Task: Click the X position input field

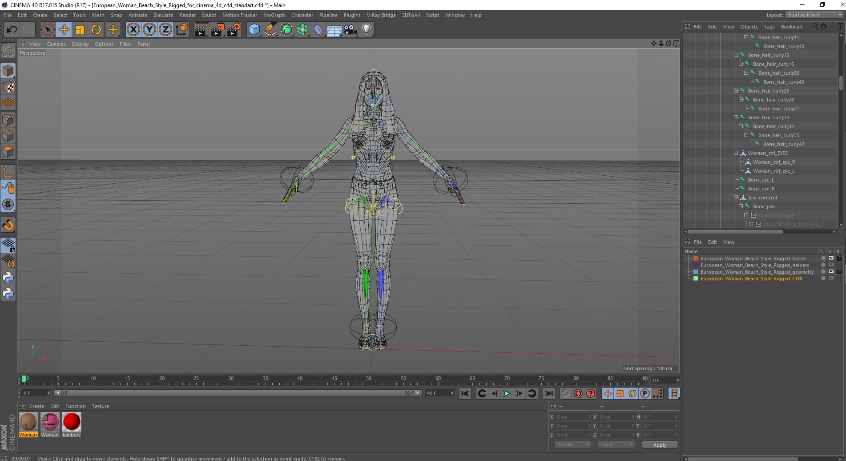Action: click(x=573, y=417)
